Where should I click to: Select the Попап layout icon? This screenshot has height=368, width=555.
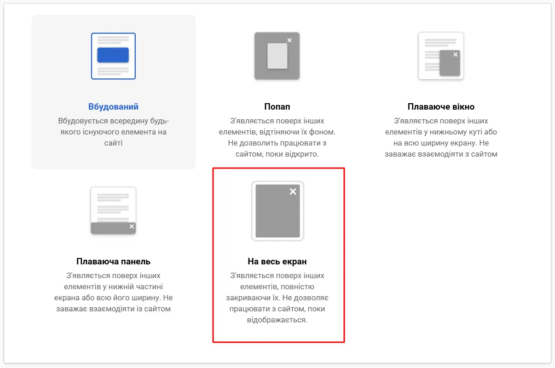pyautogui.click(x=277, y=56)
